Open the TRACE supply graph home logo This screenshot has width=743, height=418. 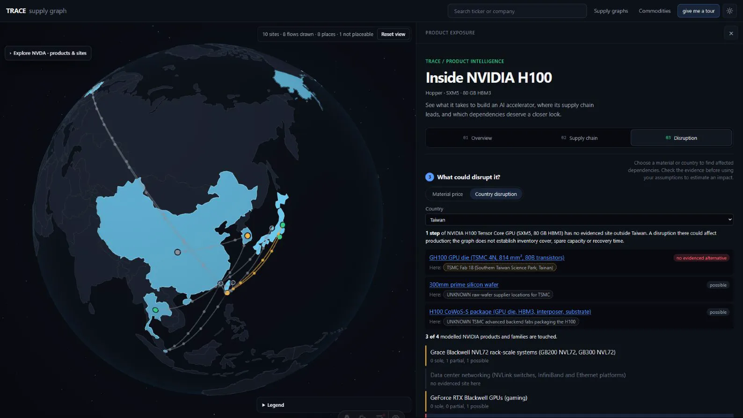(x=36, y=11)
